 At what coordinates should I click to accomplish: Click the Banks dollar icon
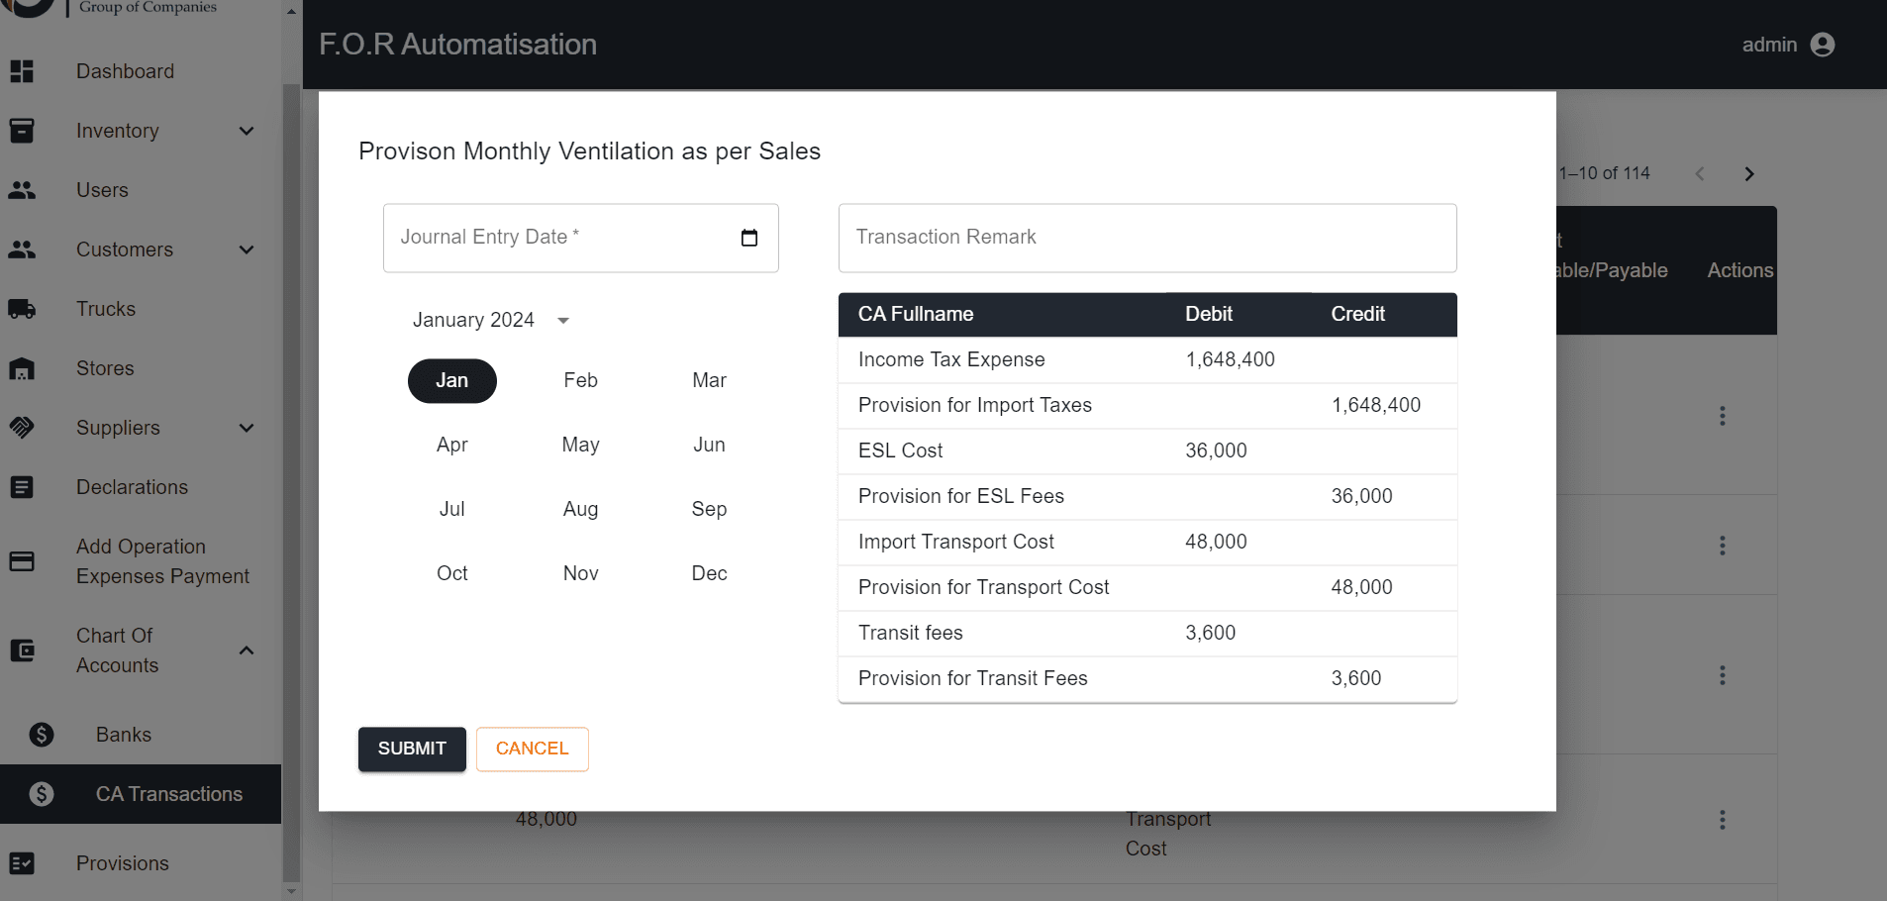[41, 734]
